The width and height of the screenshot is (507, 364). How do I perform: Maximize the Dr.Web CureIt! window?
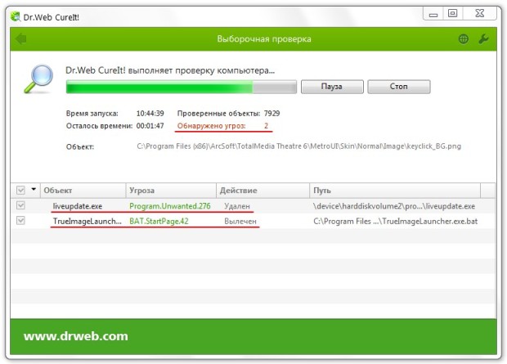453,14
